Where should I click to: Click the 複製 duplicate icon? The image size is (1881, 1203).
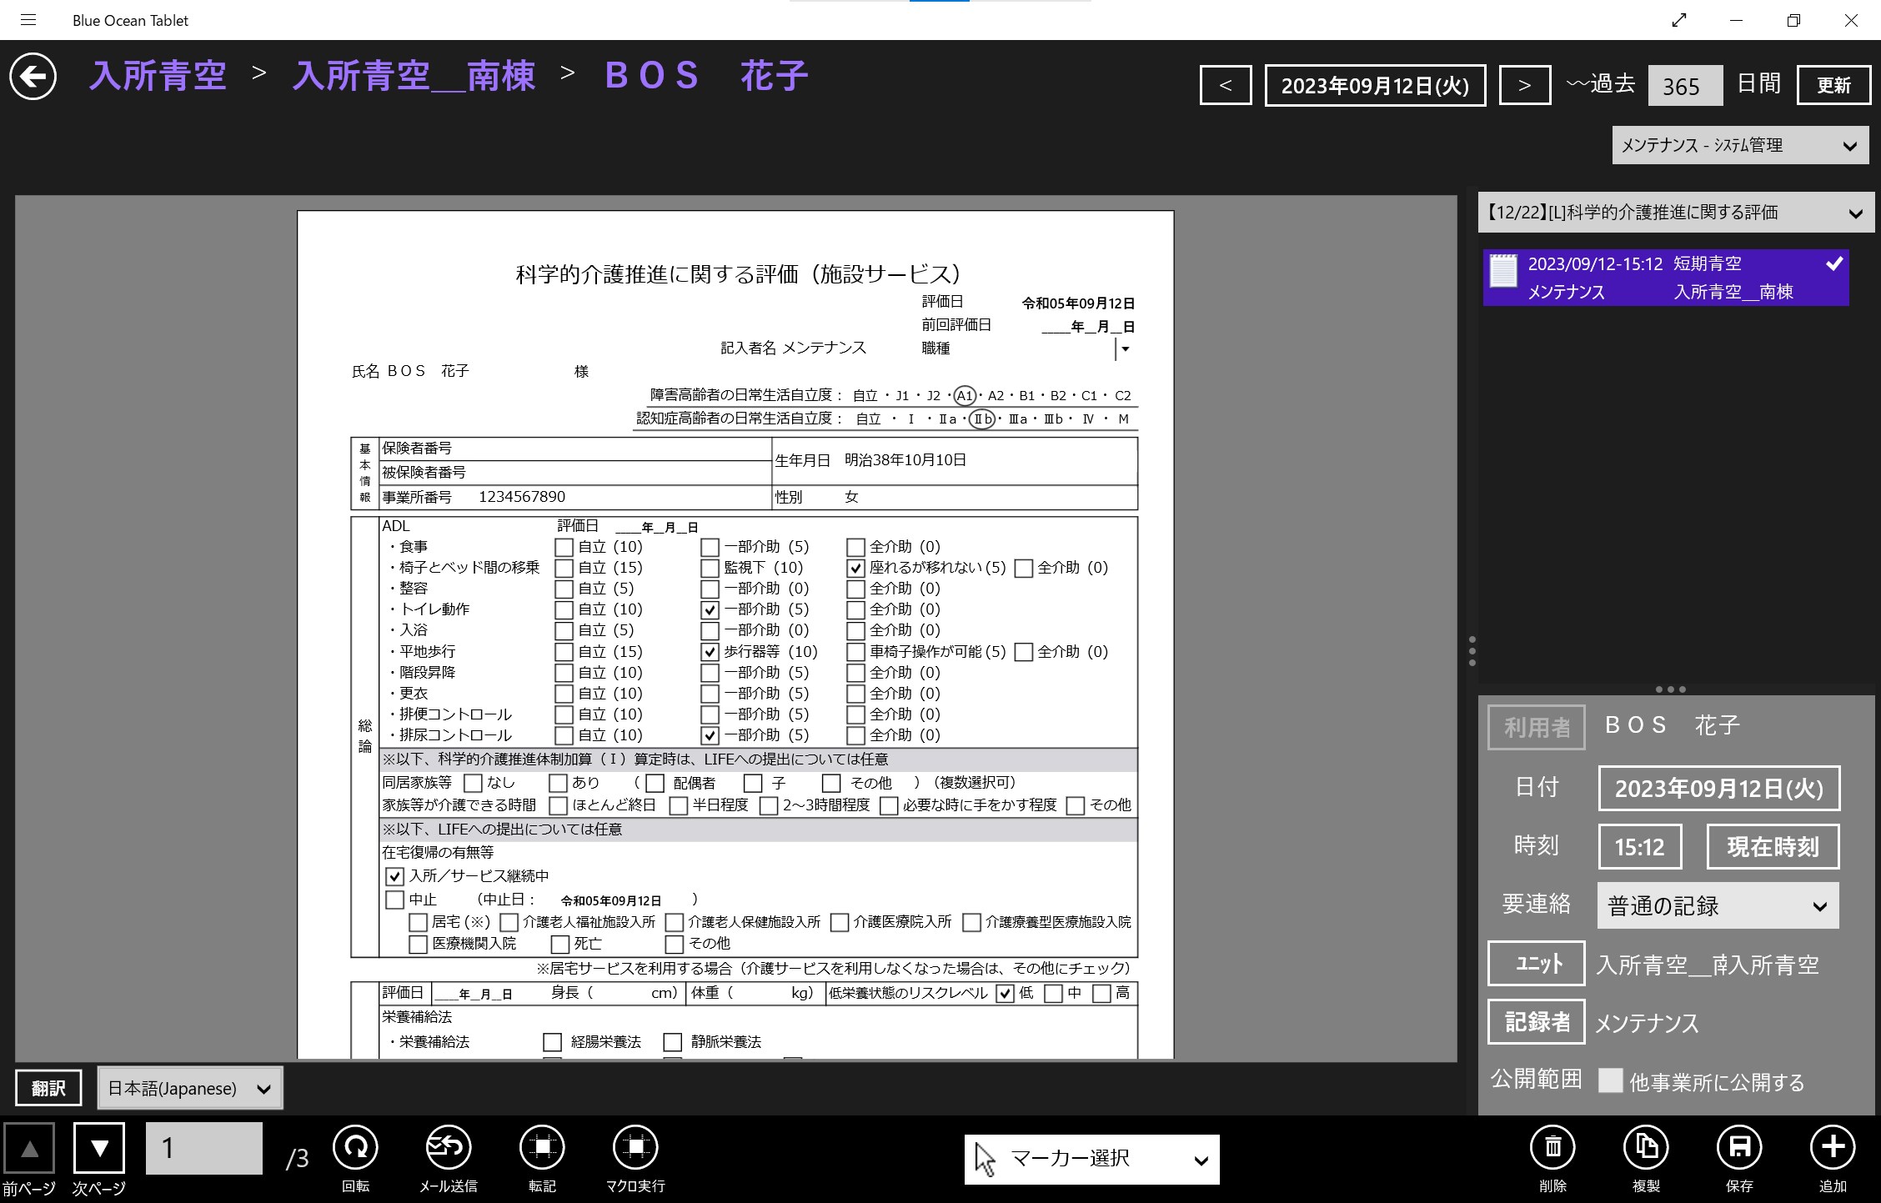coord(1646,1148)
